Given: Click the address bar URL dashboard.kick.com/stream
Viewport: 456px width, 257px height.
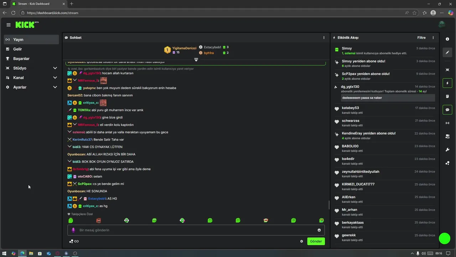Looking at the screenshot, I should click(x=52, y=13).
